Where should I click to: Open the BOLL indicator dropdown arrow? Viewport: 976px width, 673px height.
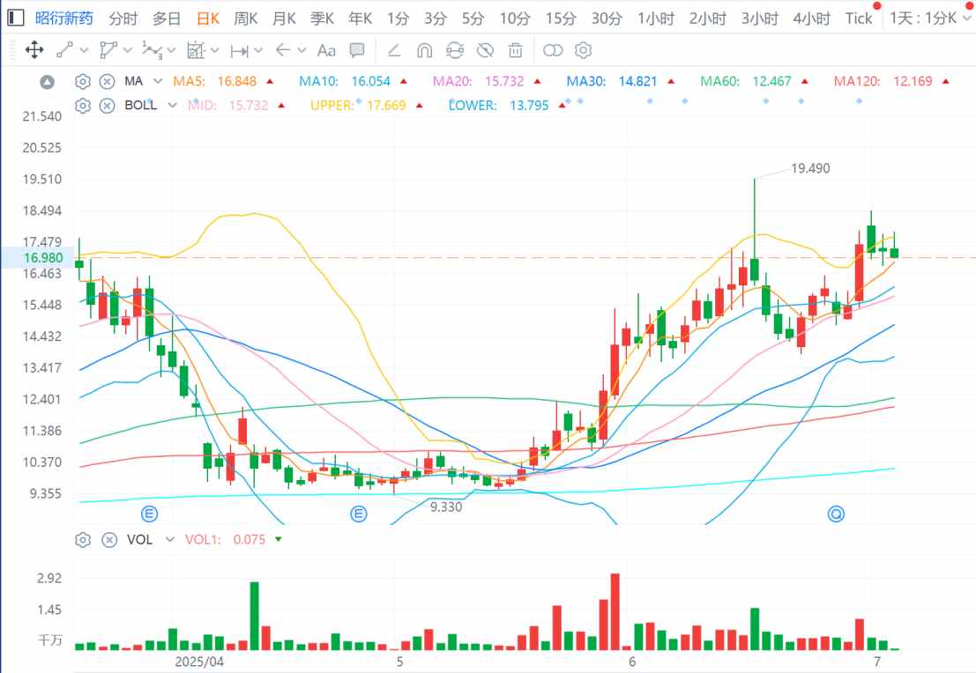coord(172,106)
